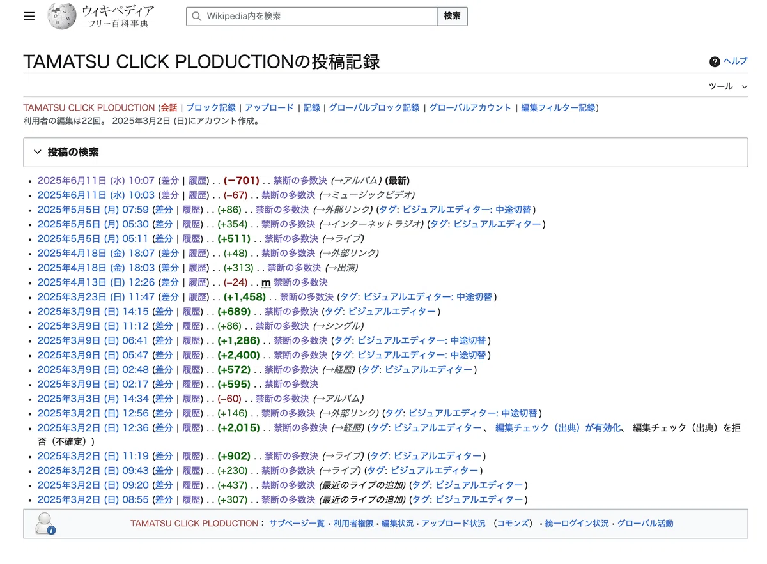
Task: Open 統一ログイン状況 footer link
Action: (577, 524)
